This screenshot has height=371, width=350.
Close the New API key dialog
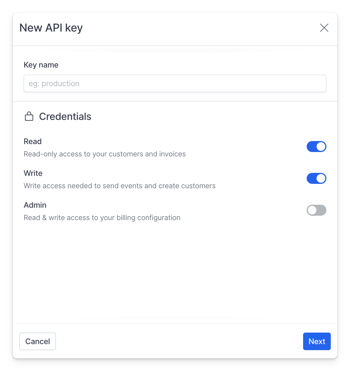coord(324,28)
